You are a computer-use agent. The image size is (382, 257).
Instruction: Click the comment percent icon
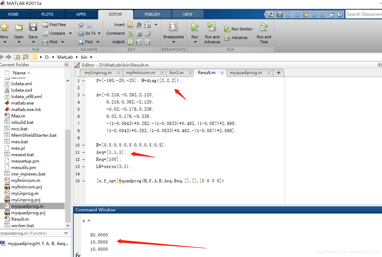pyautogui.click(x=131, y=33)
